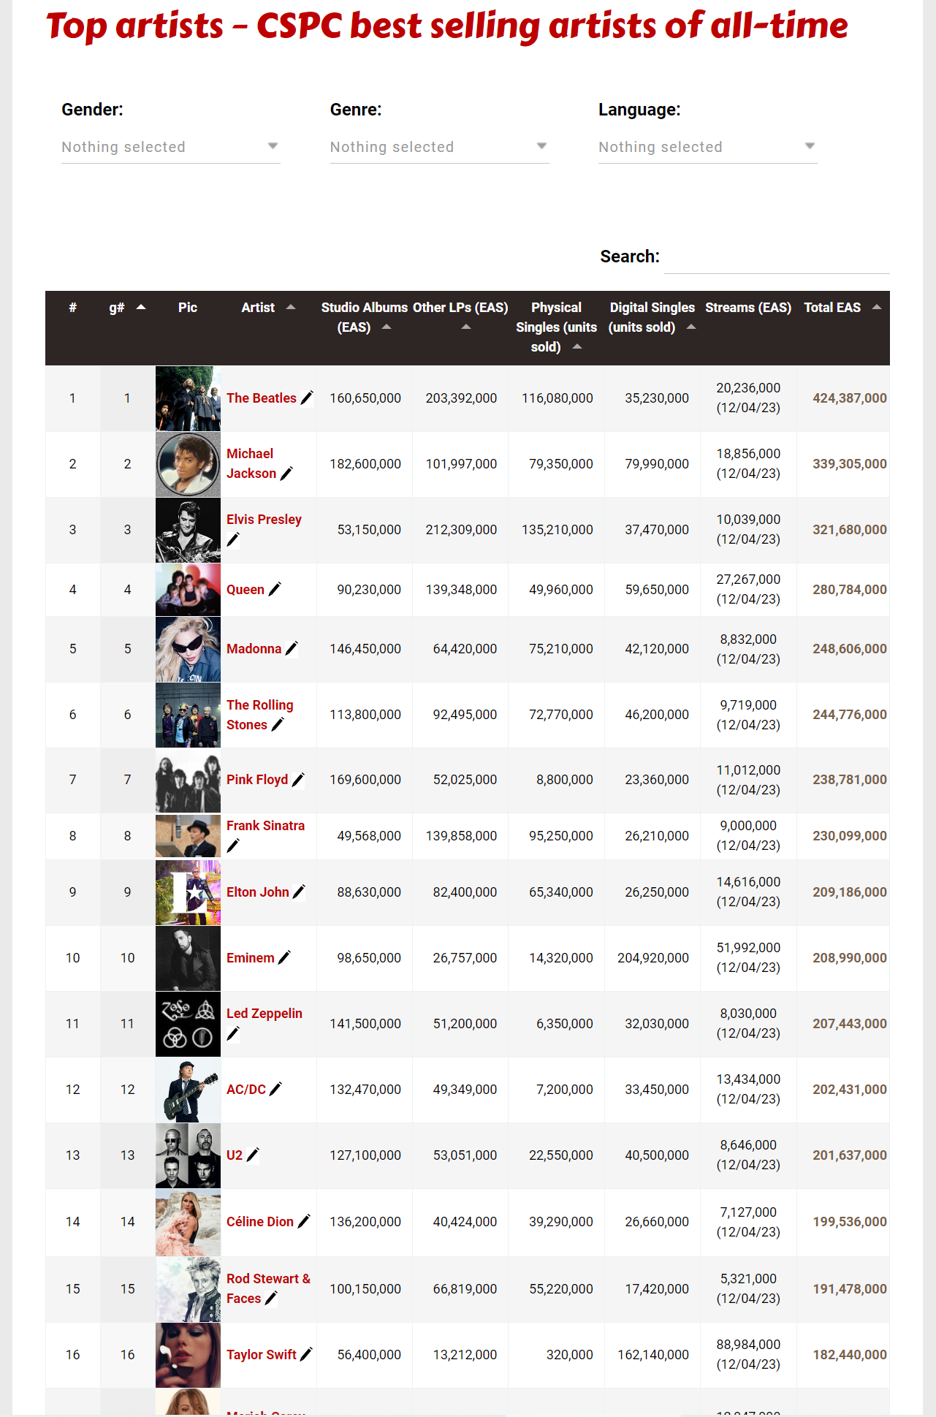Open the edit pencil beside Eminem
936x1417 pixels.
(285, 958)
